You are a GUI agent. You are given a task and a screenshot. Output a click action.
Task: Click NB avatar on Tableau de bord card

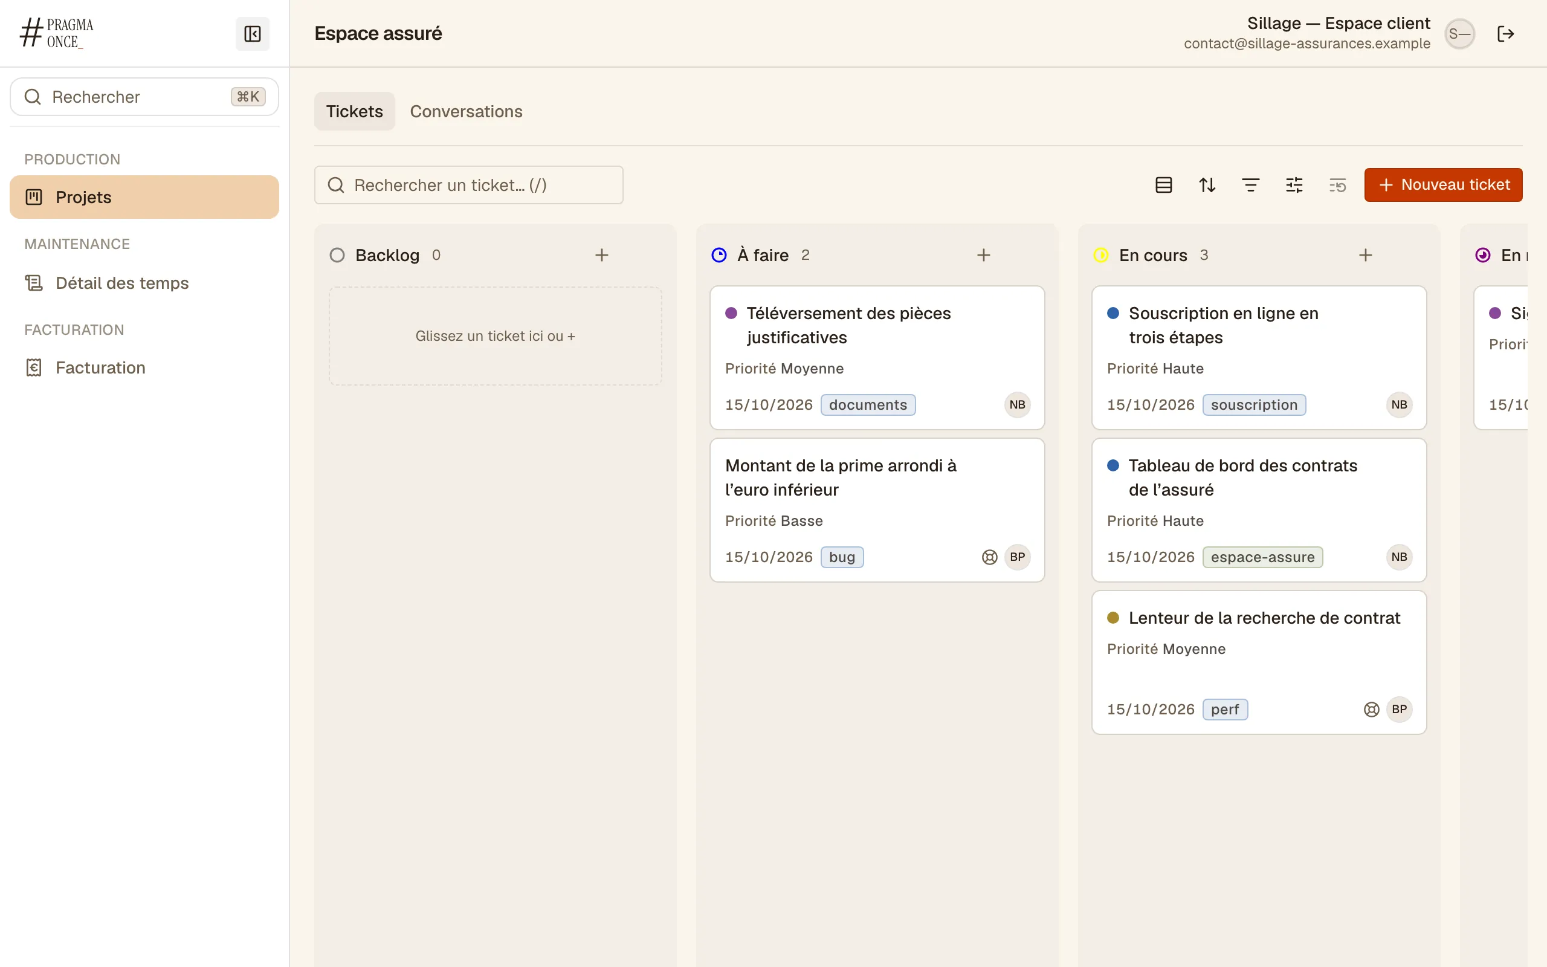1400,557
